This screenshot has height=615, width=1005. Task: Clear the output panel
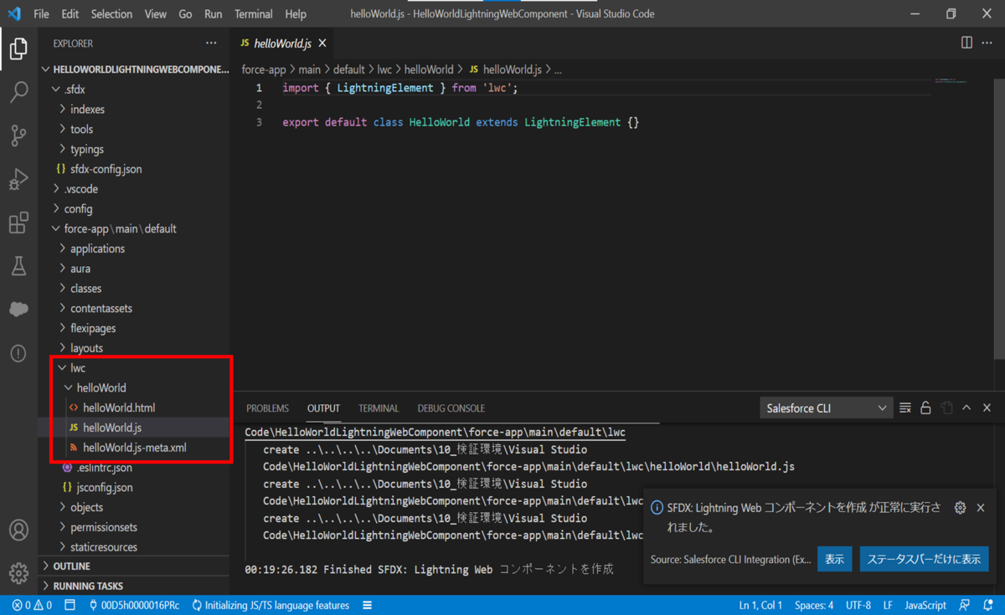pos(905,408)
